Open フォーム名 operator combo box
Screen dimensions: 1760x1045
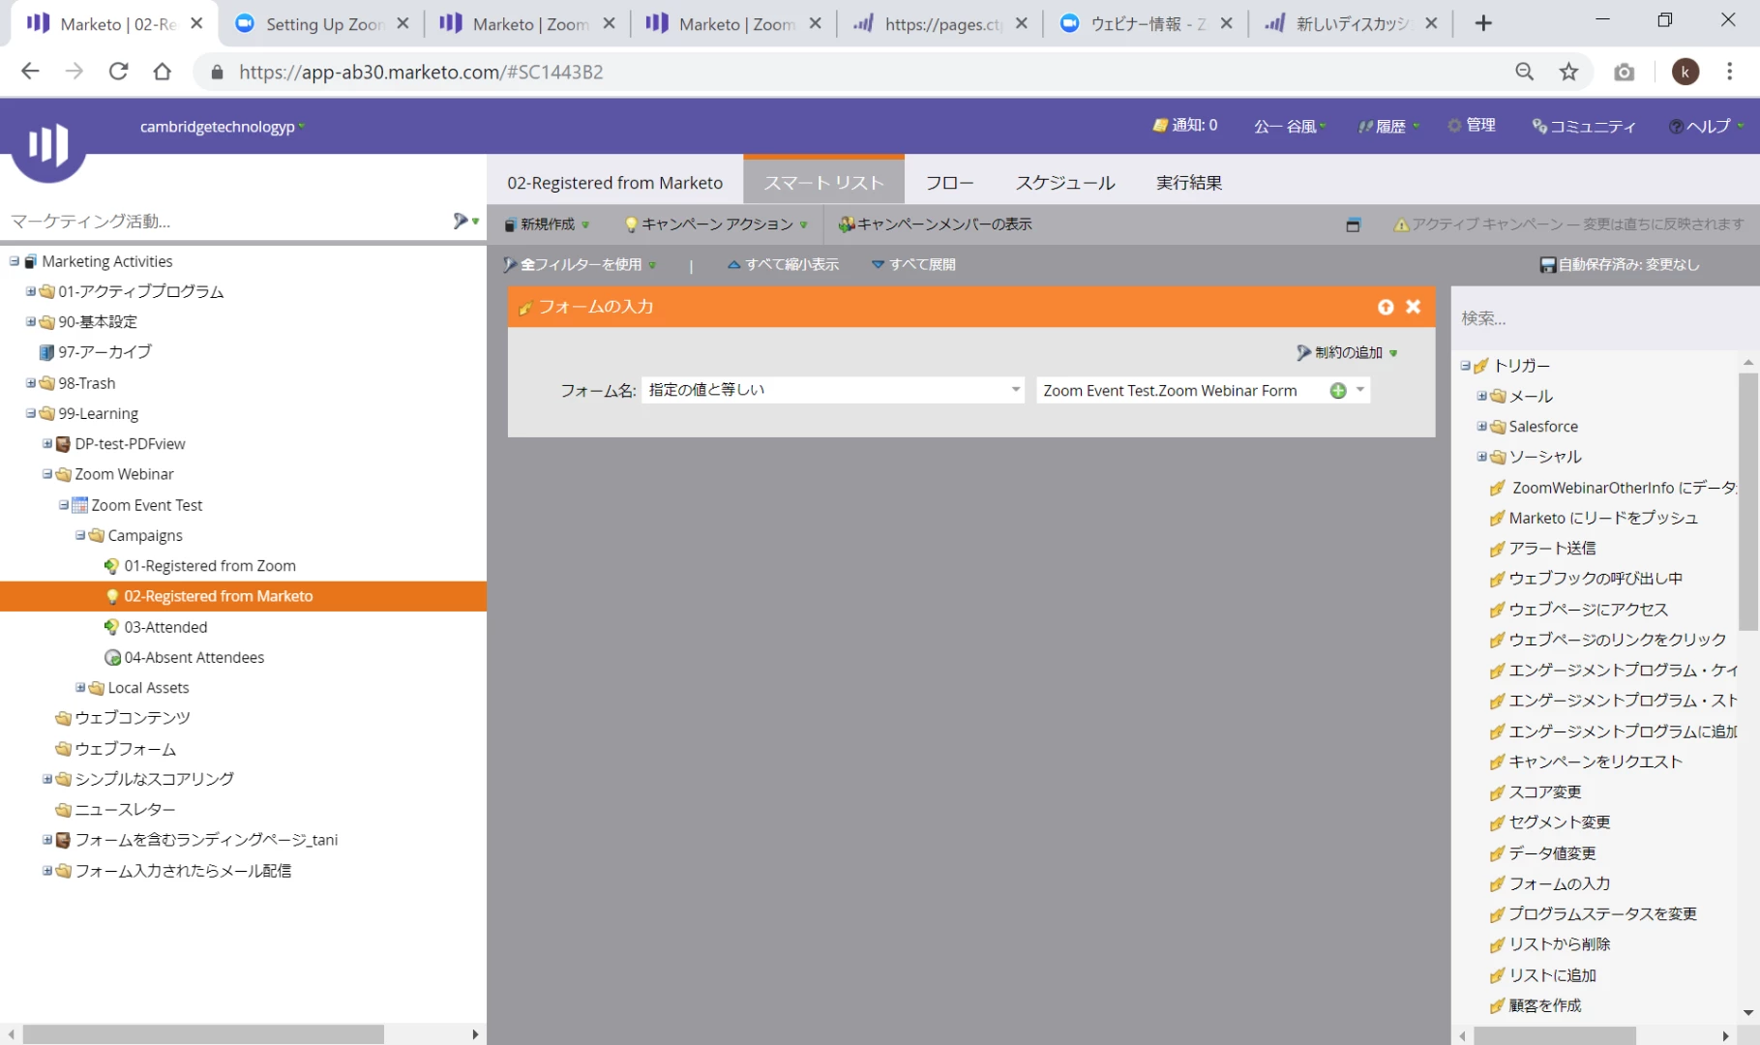(x=833, y=390)
